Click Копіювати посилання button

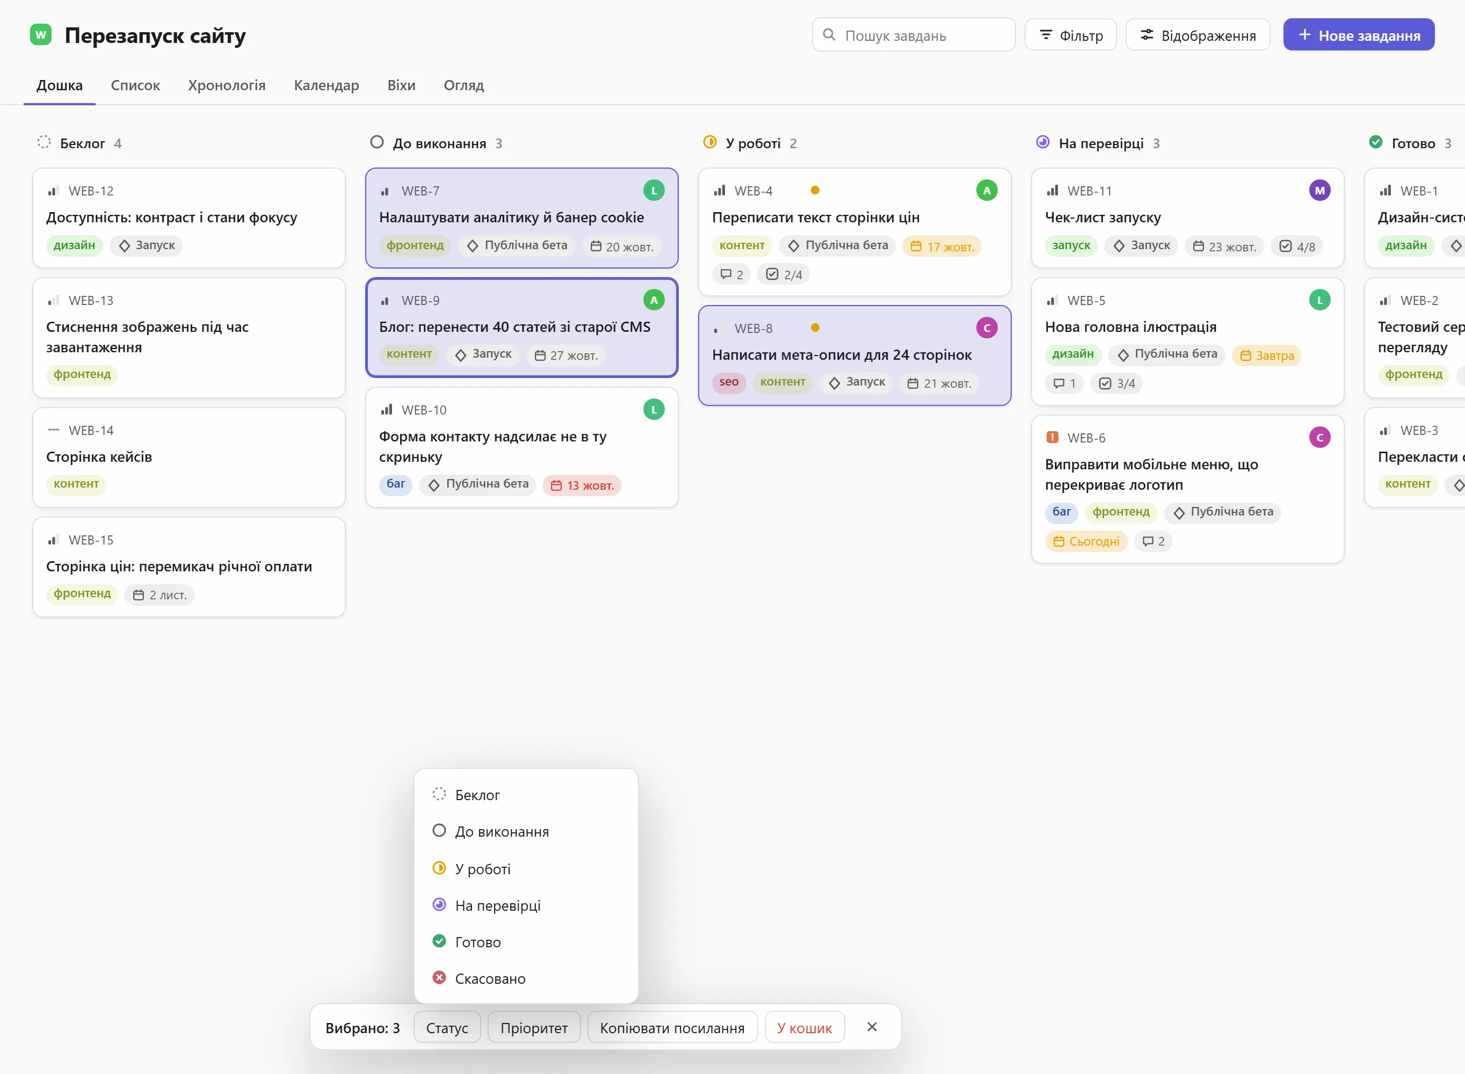672,1028
